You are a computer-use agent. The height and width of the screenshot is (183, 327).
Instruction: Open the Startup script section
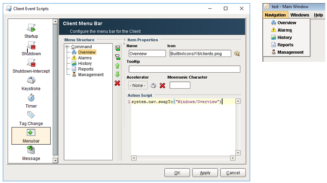(x=31, y=31)
